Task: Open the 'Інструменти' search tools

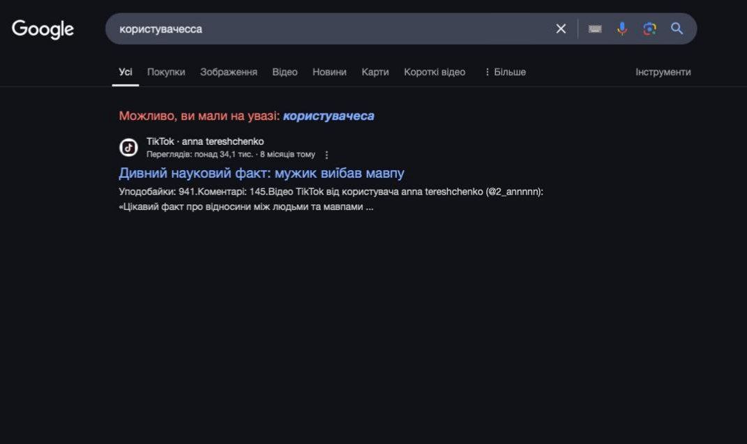Action: click(x=663, y=72)
